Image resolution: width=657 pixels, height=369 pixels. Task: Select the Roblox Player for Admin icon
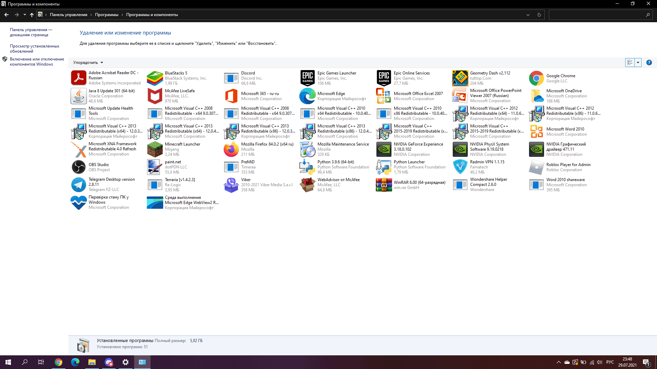tap(536, 167)
